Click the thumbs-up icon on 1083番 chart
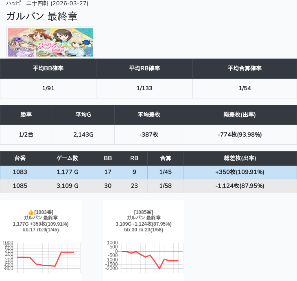Screen dimensions: 297x281 point(31,212)
